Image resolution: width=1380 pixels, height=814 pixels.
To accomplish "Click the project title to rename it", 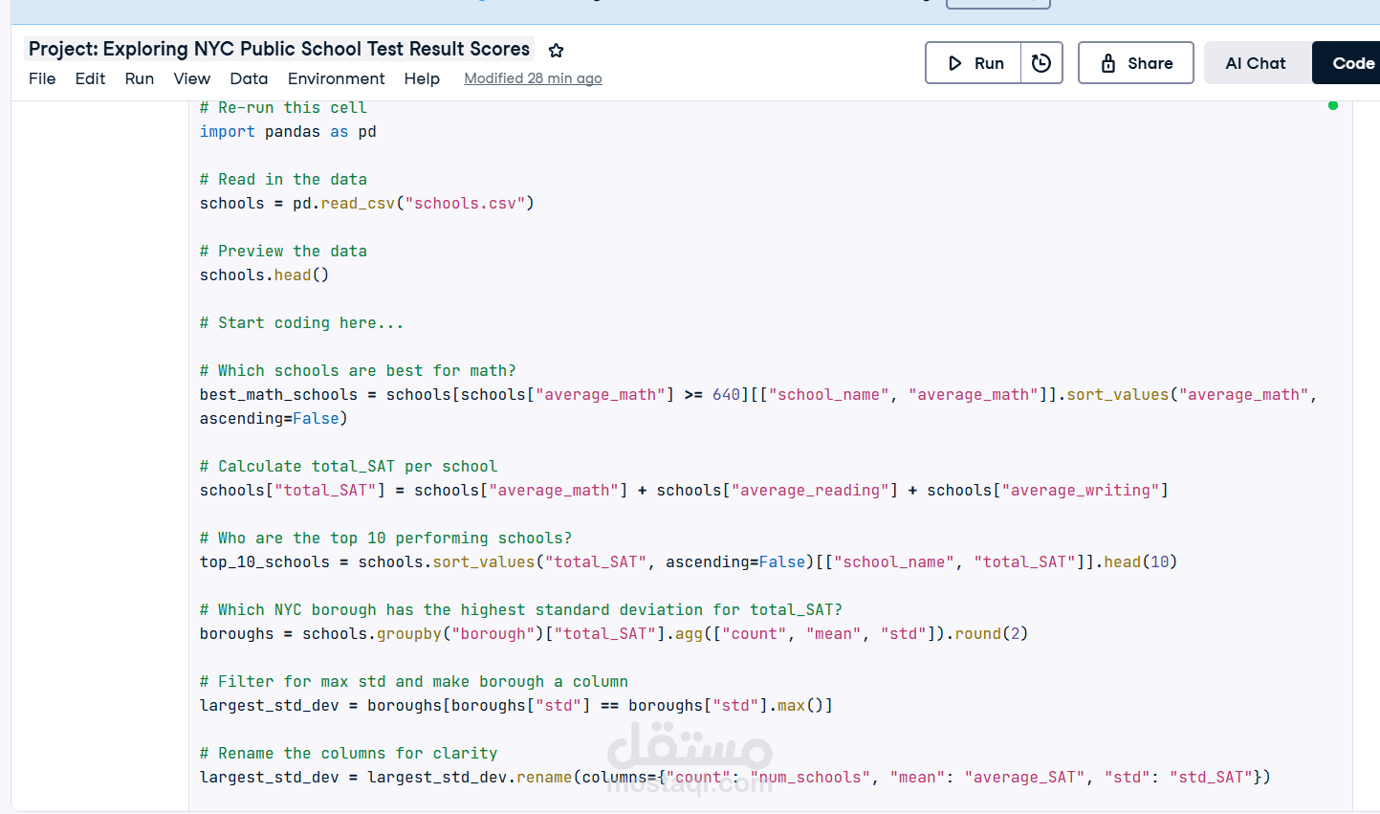I will click(x=279, y=49).
